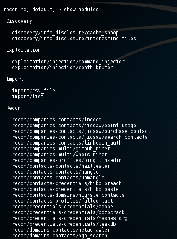
Task: Click the hibp_breach credentials module
Action: point(67,183)
